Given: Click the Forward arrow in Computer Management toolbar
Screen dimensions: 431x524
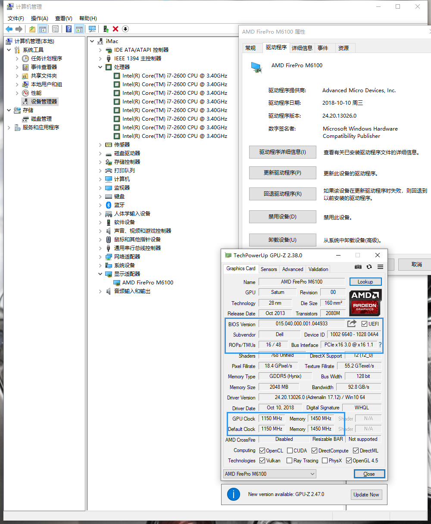Looking at the screenshot, I should point(19,29).
